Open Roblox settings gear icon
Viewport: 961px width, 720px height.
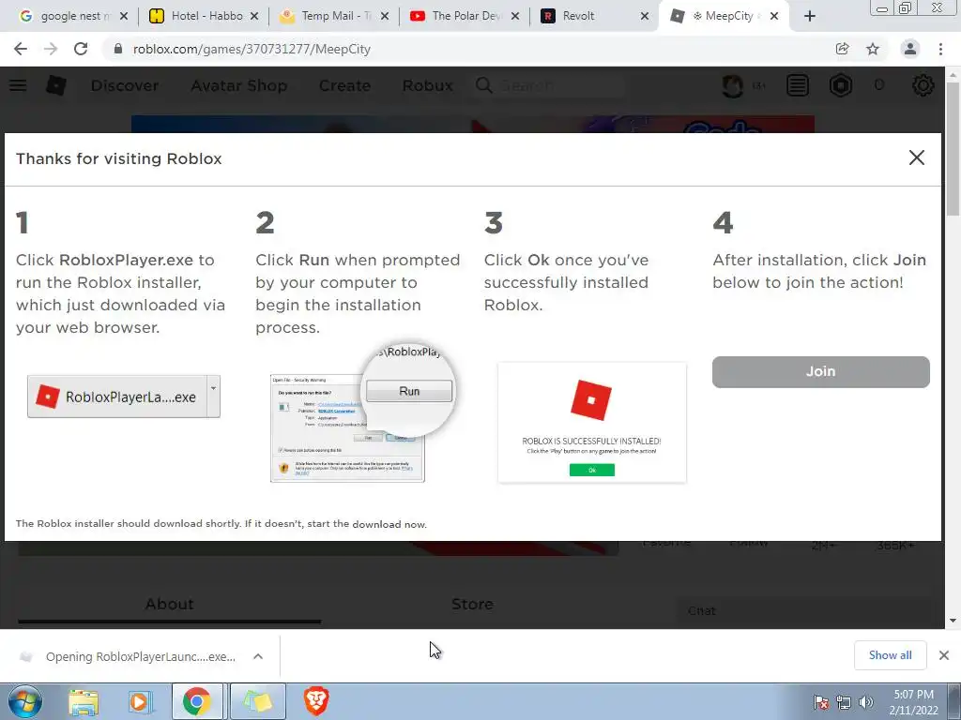tap(923, 85)
